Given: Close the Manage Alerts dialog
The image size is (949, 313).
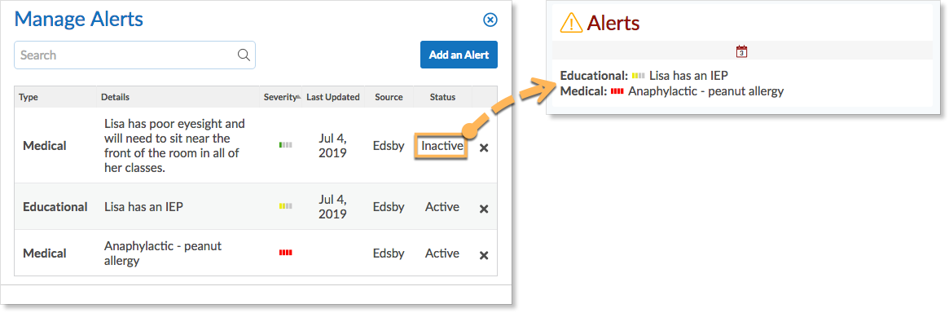Looking at the screenshot, I should tap(490, 20).
